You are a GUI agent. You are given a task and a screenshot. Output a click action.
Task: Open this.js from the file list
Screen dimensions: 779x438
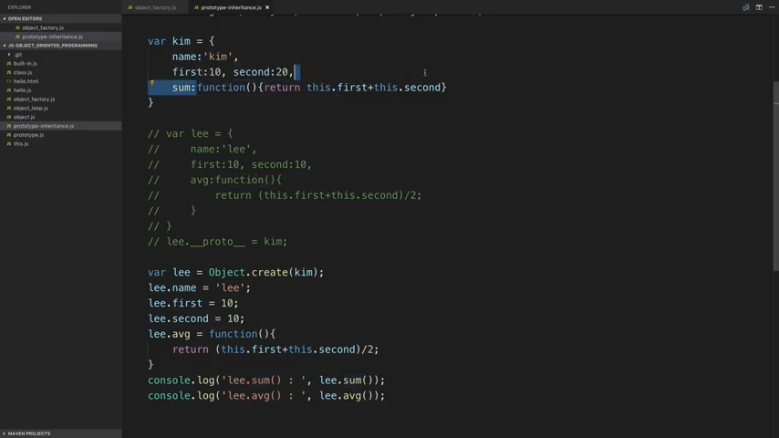coord(21,144)
